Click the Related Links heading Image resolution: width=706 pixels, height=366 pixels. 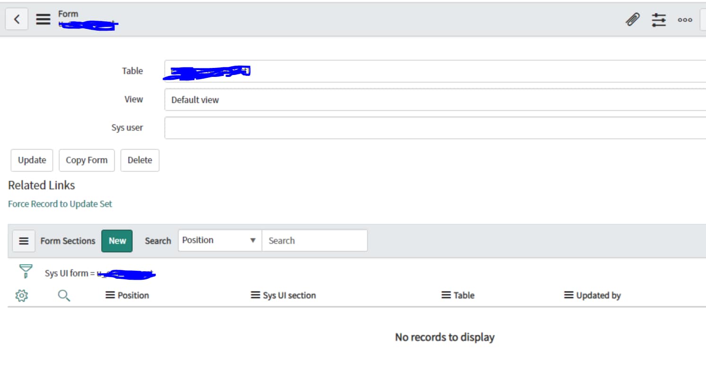(42, 185)
